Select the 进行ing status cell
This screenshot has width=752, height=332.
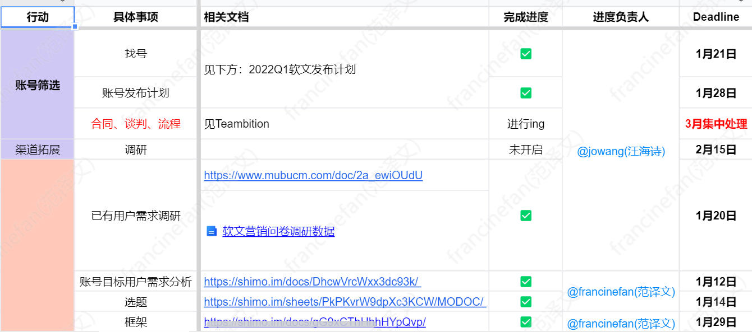[526, 124]
